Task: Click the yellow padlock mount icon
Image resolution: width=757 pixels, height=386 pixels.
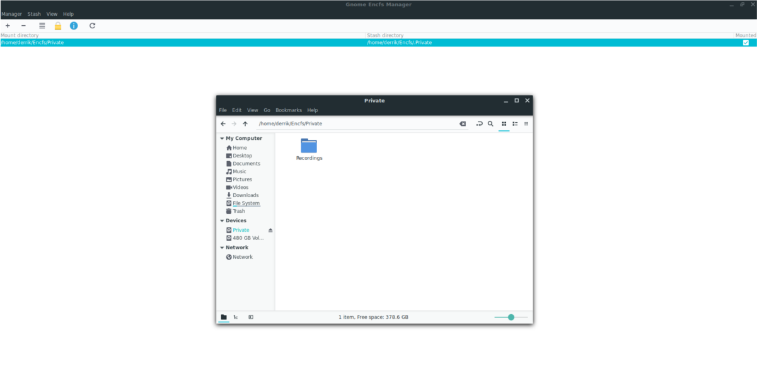Action: pos(58,26)
